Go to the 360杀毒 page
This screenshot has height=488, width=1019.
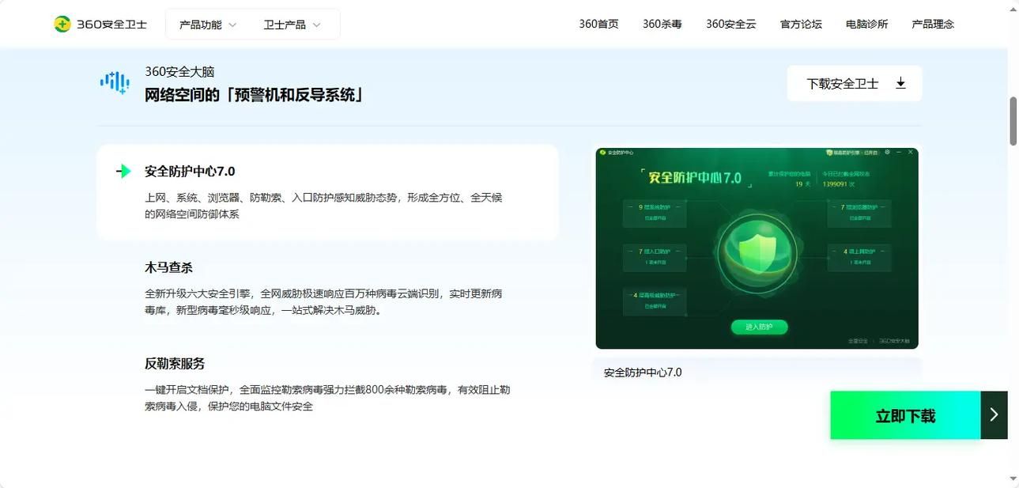662,25
